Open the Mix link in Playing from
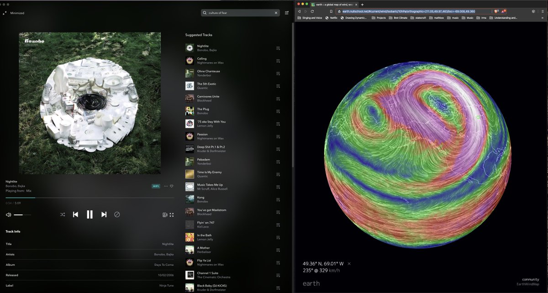 29,191
